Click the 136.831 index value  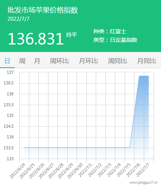[36, 39]
